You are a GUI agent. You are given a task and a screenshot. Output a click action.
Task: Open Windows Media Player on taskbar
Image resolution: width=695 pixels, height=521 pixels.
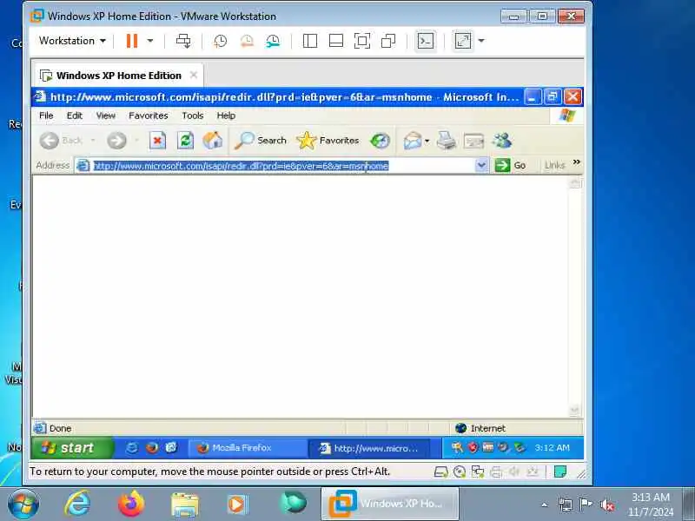tap(237, 505)
